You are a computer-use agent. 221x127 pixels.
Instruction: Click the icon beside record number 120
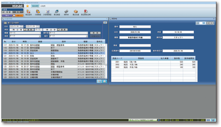(x=197, y=23)
